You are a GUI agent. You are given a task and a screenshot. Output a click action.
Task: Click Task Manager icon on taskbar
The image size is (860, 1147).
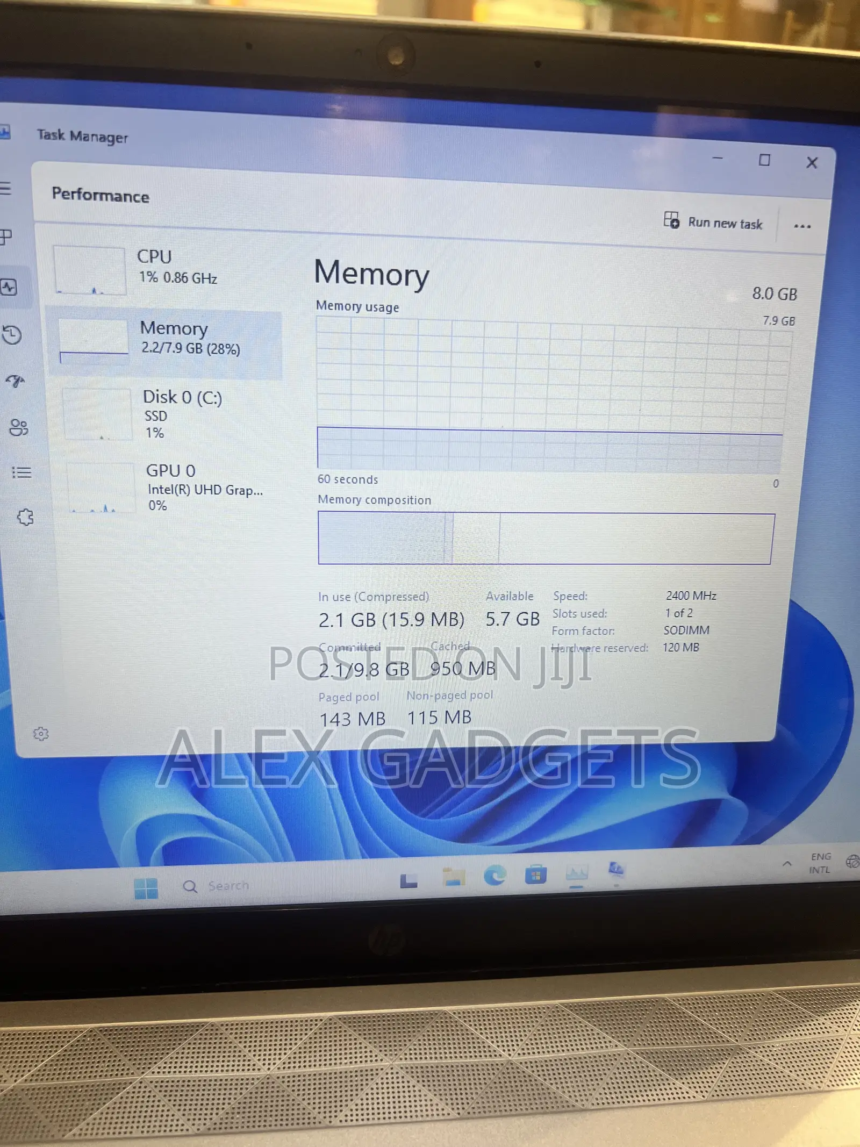click(577, 873)
